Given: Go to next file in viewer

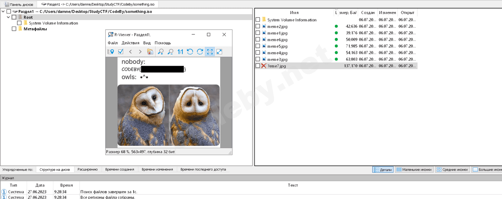Looking at the screenshot, I should pyautogui.click(x=140, y=52).
